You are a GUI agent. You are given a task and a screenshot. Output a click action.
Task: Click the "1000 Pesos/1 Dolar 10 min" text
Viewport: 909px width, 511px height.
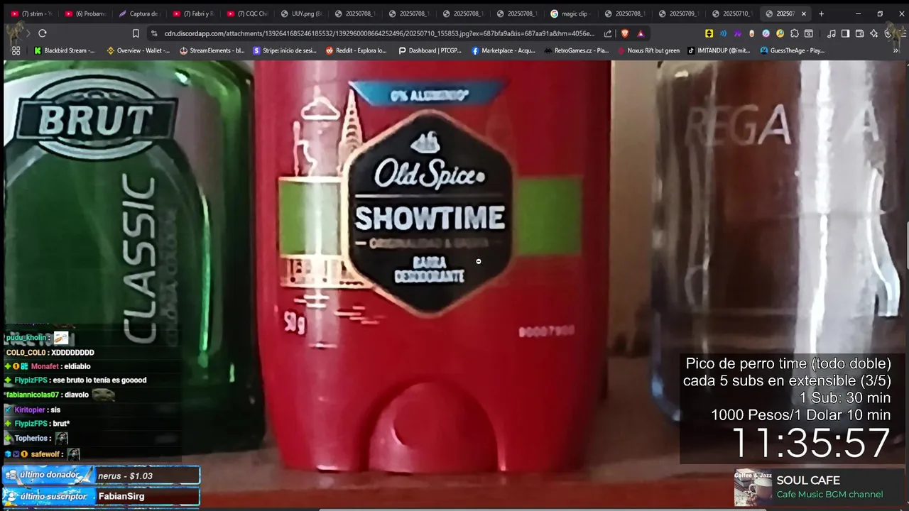(800, 415)
